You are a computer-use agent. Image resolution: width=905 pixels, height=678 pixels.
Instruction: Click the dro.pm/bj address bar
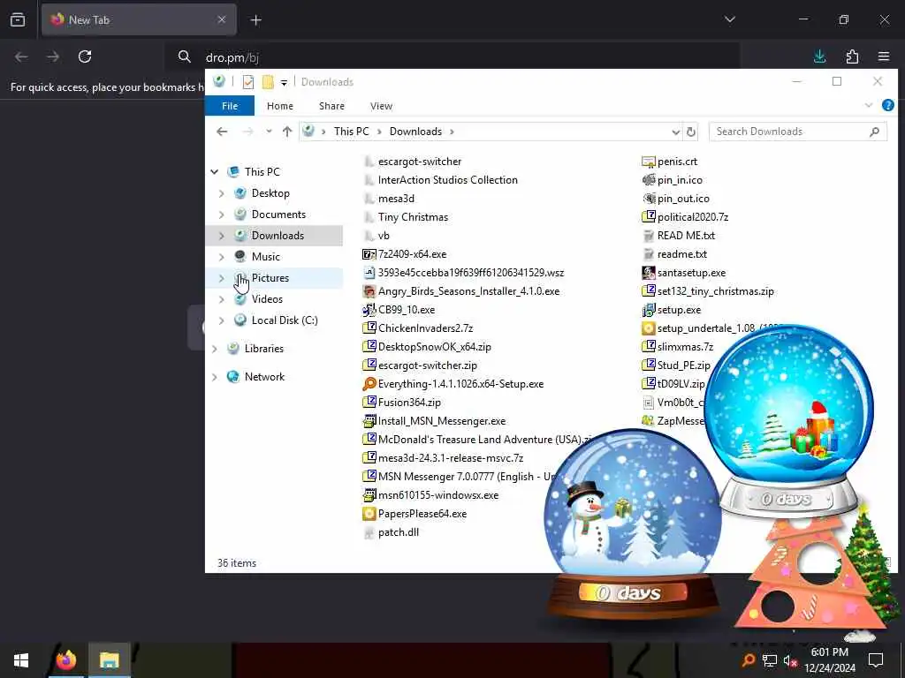point(452,57)
